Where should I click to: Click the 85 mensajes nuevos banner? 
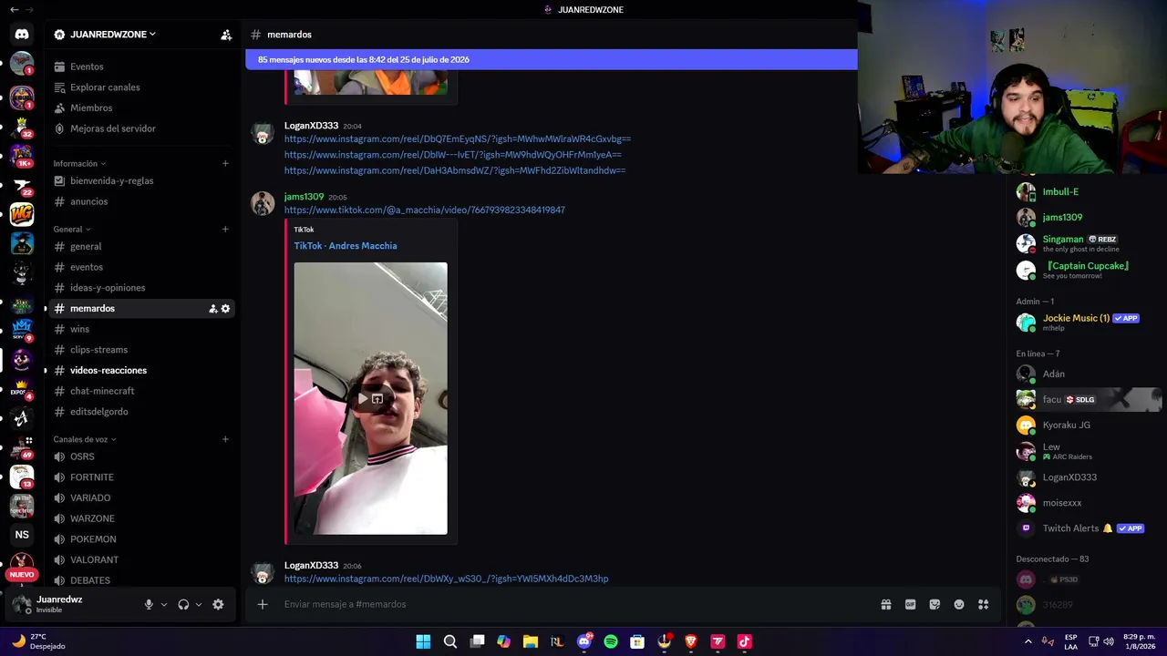(x=552, y=59)
